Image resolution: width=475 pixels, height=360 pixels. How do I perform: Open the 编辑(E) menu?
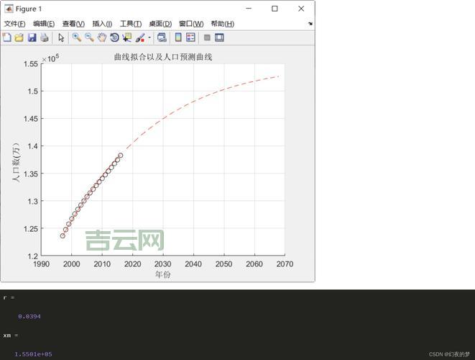click(x=44, y=24)
